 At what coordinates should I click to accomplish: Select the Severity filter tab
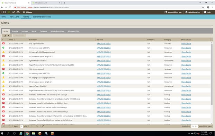point(15,31)
